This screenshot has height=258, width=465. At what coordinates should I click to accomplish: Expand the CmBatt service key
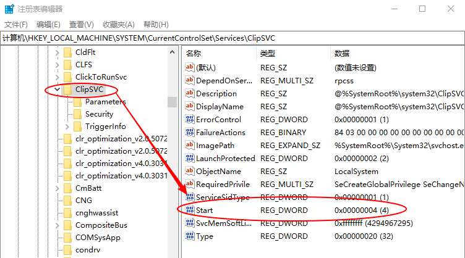coord(58,188)
